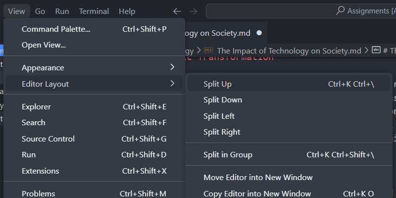Expand the Editor Layout submenu arrow
Image resolution: width=396 pixels, height=198 pixels.
tap(172, 84)
